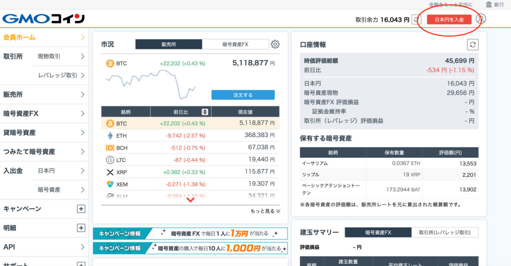Refresh the 口座情報 account panel
This screenshot has height=266, width=511.
click(x=473, y=44)
